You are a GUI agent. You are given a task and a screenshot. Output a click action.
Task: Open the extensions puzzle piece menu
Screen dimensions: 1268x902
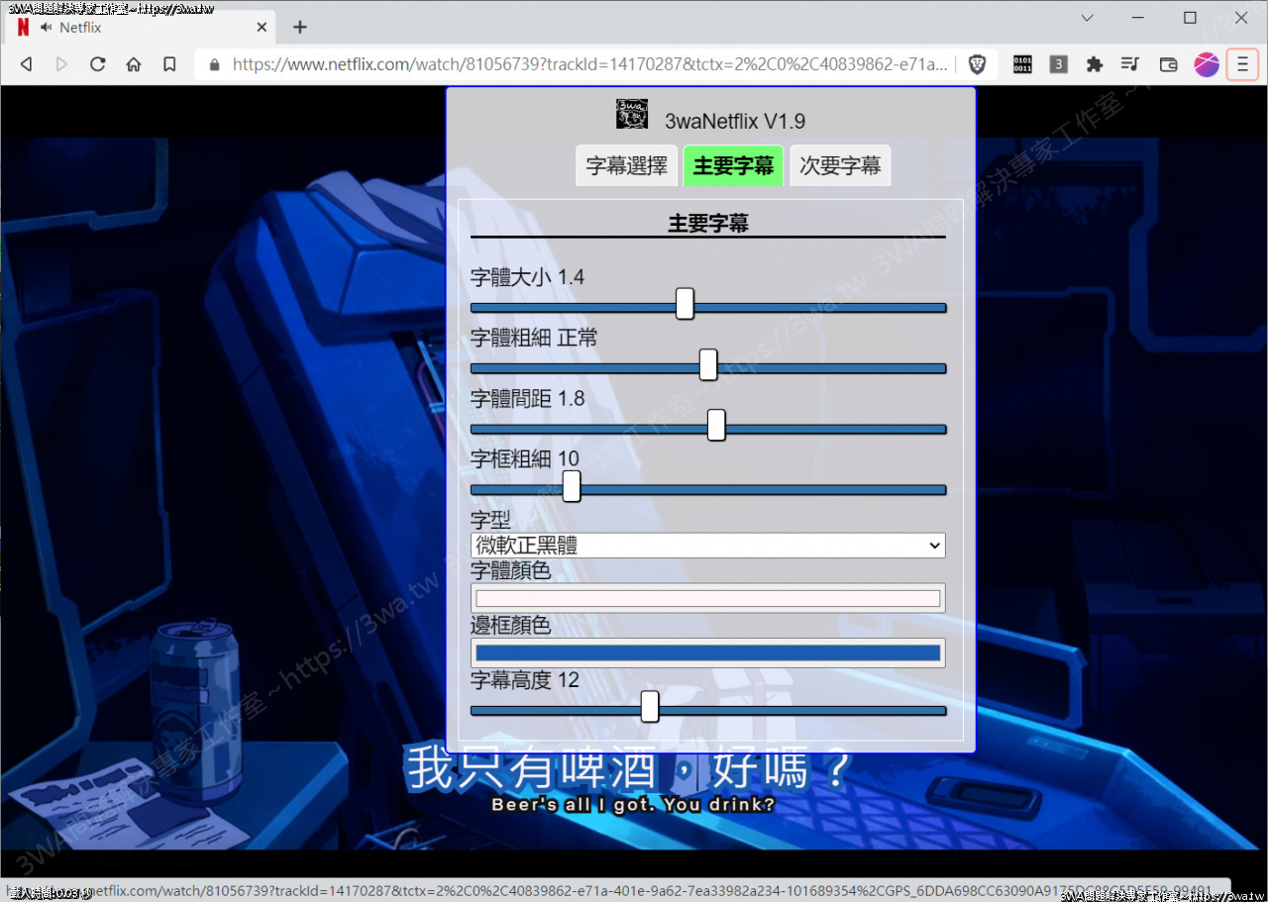(1094, 63)
